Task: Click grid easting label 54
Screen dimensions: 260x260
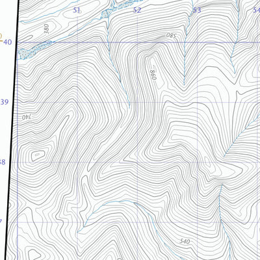Action: (257, 10)
